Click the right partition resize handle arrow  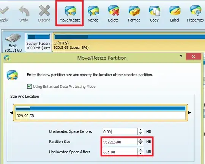click(x=189, y=113)
